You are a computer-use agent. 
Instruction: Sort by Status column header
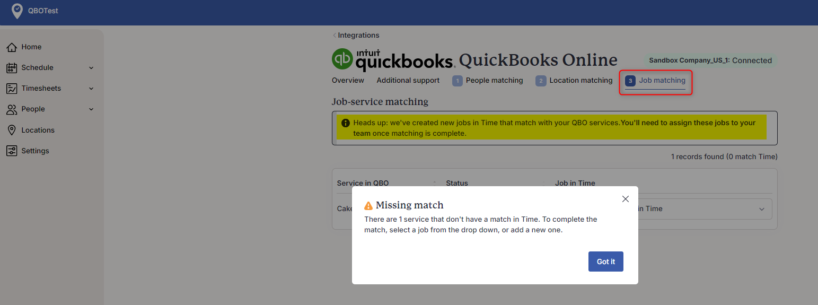[x=457, y=183]
